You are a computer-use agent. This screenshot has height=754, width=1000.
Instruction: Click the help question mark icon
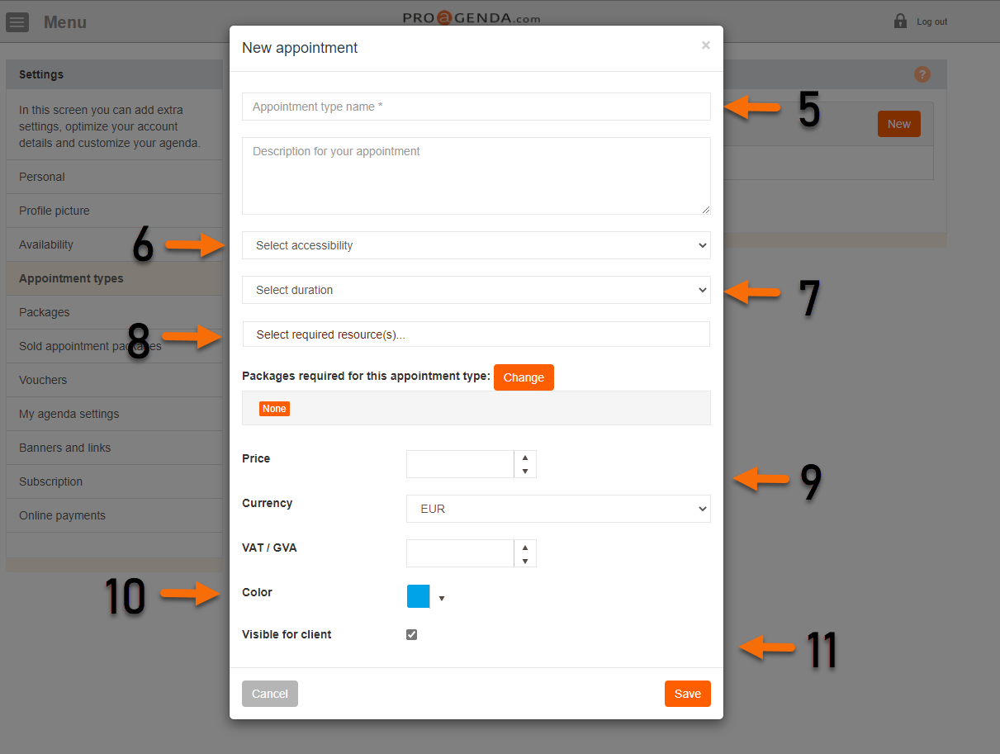(922, 74)
